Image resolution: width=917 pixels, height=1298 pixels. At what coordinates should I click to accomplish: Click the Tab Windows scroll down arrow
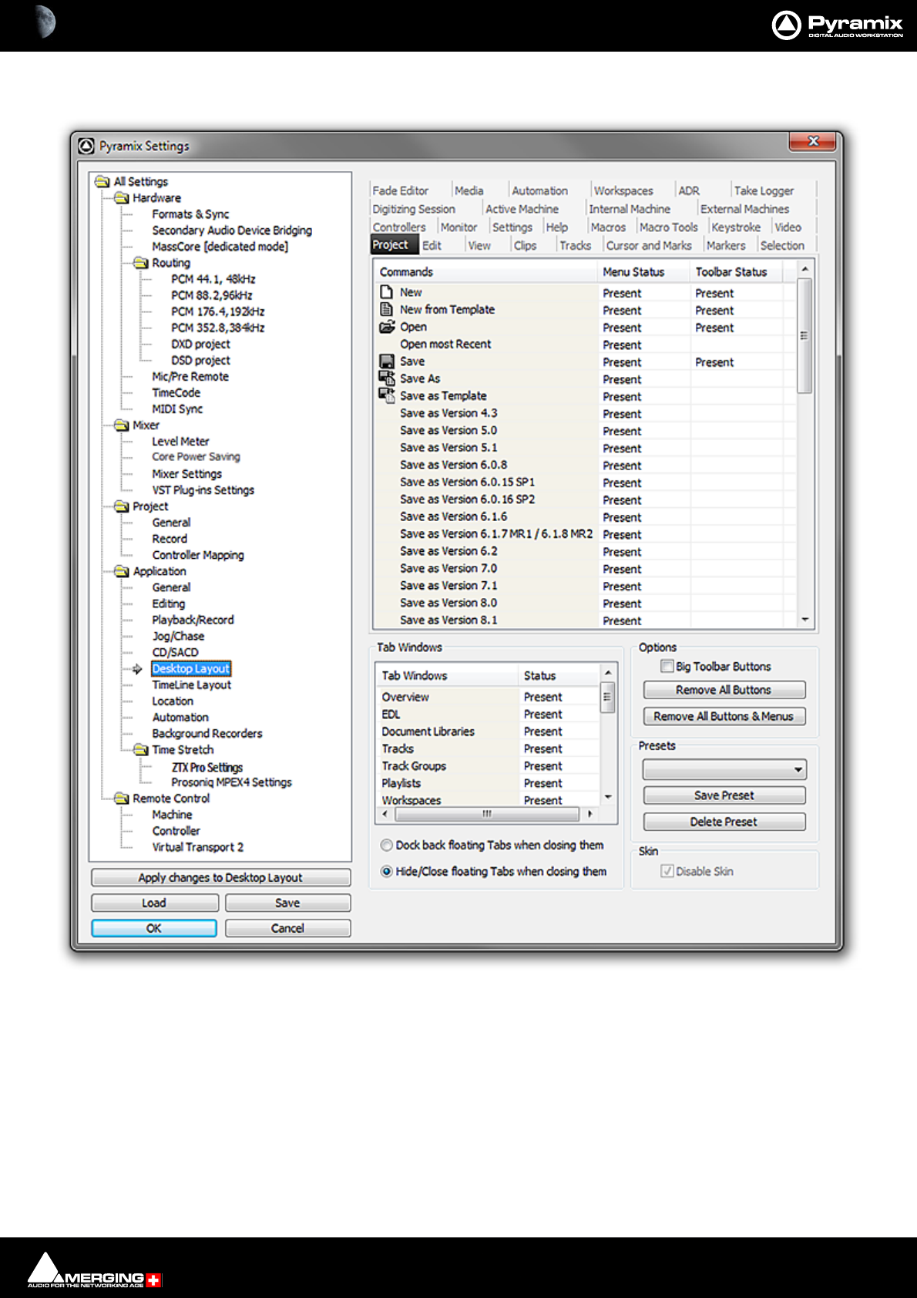(x=608, y=797)
